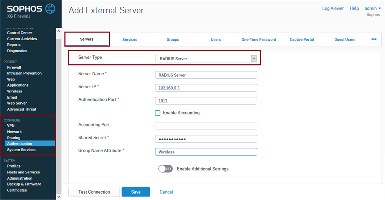The height and width of the screenshot is (200, 385).
Task: Click the Shared Secret password field
Action: [205, 139]
